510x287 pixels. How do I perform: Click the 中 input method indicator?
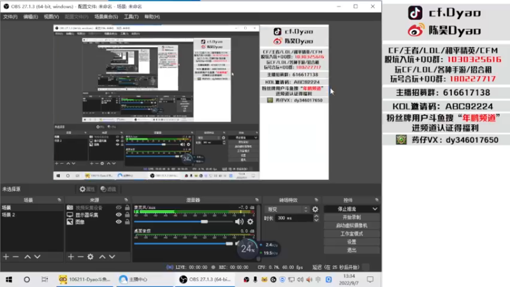(318, 279)
